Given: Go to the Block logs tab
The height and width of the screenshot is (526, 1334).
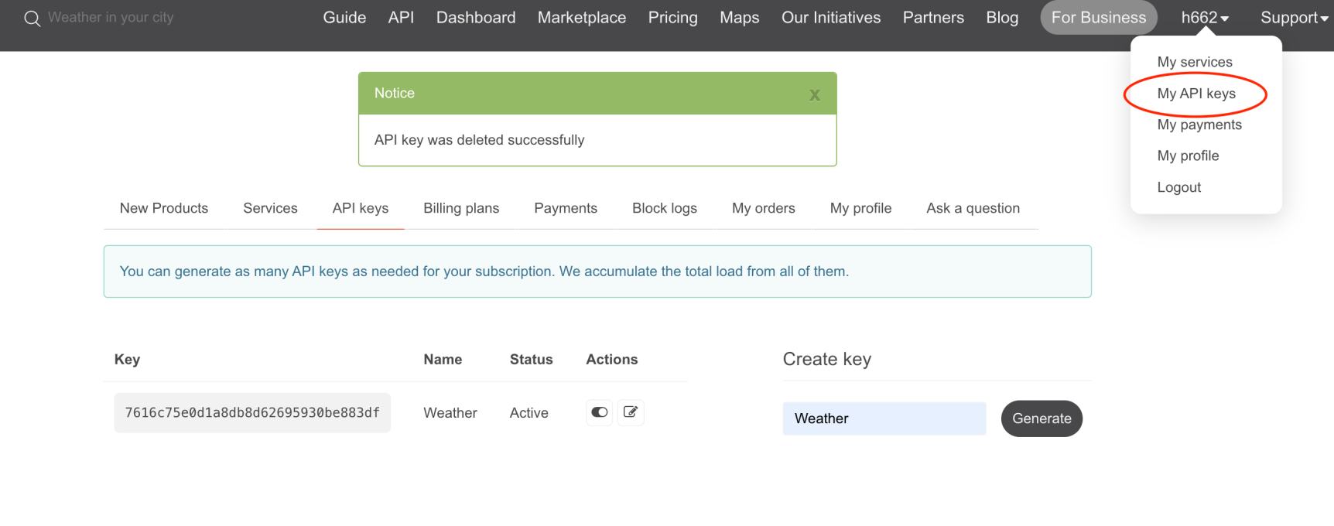Looking at the screenshot, I should click(665, 208).
